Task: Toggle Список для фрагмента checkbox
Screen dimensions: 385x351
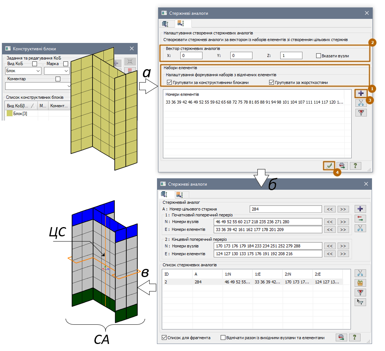Action: point(164,337)
